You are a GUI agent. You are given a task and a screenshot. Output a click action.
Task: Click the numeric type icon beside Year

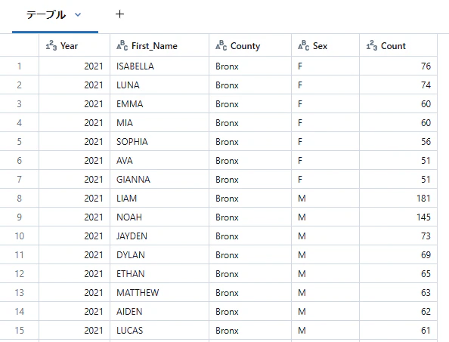(x=51, y=46)
